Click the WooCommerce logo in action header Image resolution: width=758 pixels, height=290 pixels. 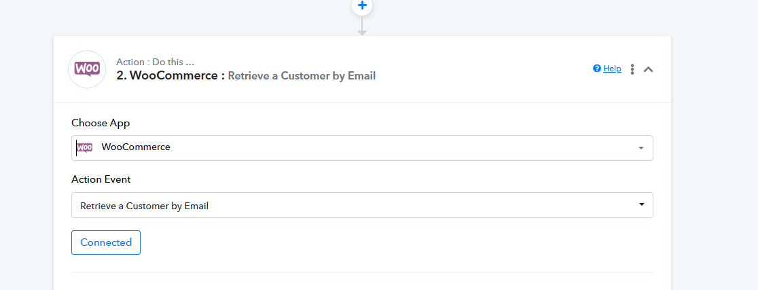tap(87, 69)
